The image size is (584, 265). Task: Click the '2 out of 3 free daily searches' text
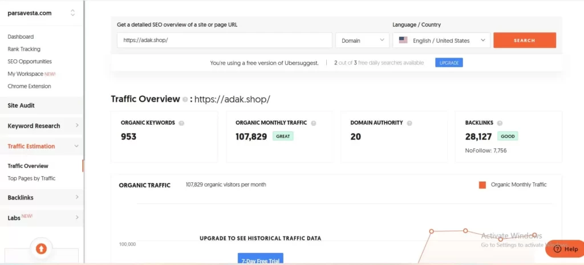coord(379,63)
